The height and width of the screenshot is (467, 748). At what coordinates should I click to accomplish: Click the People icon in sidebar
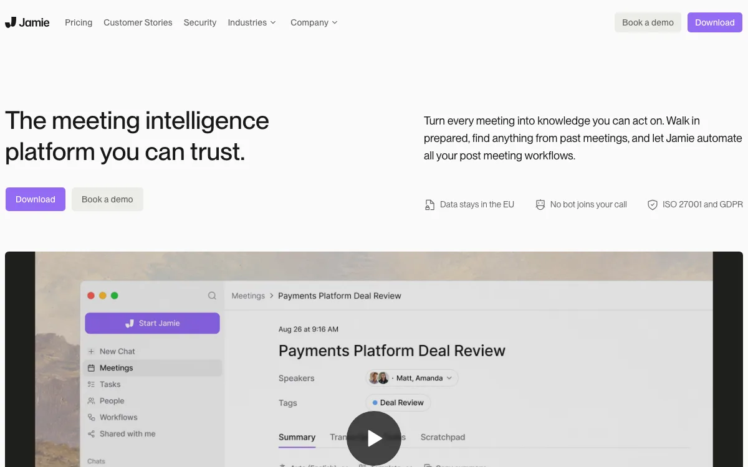(x=91, y=401)
